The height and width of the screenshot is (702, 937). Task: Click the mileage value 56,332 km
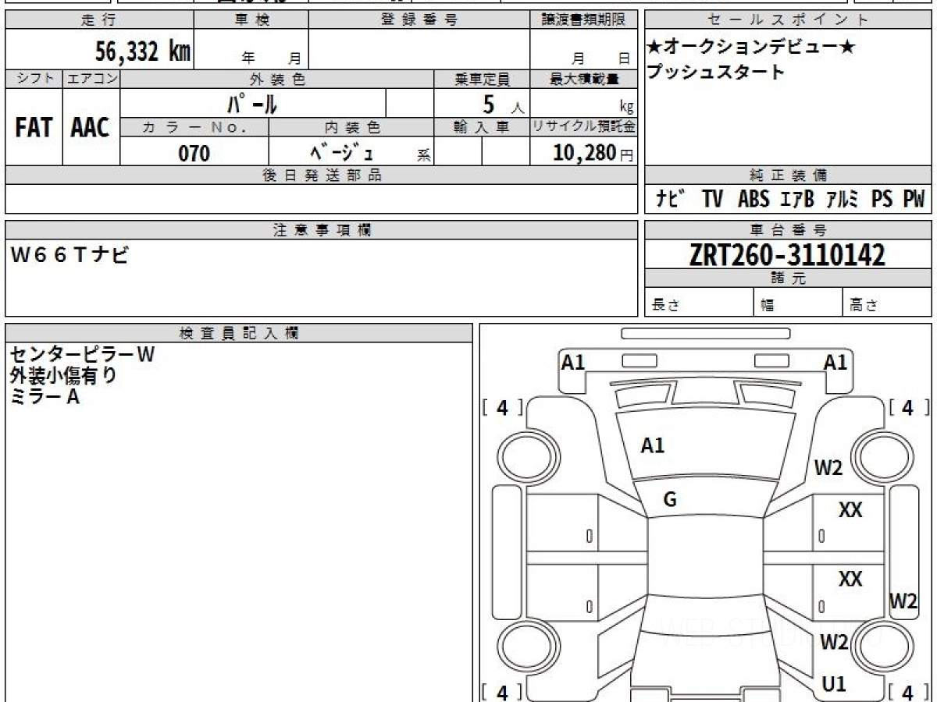click(x=144, y=51)
